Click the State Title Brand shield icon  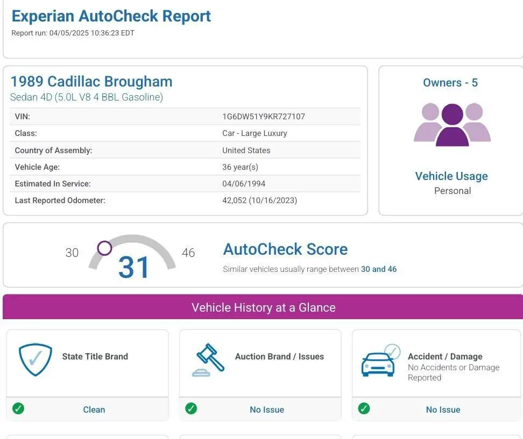click(x=36, y=359)
